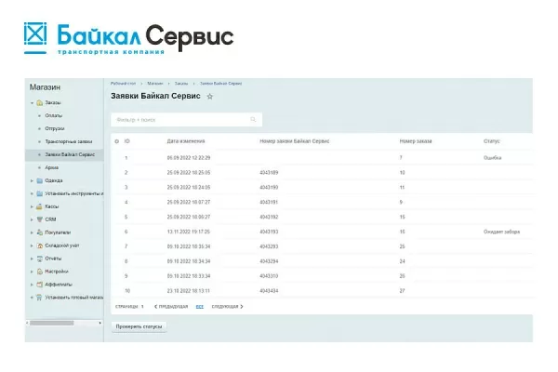This screenshot has height=372, width=558.
Task: Click the Складской учёт warehouse icon
Action: pos(39,246)
